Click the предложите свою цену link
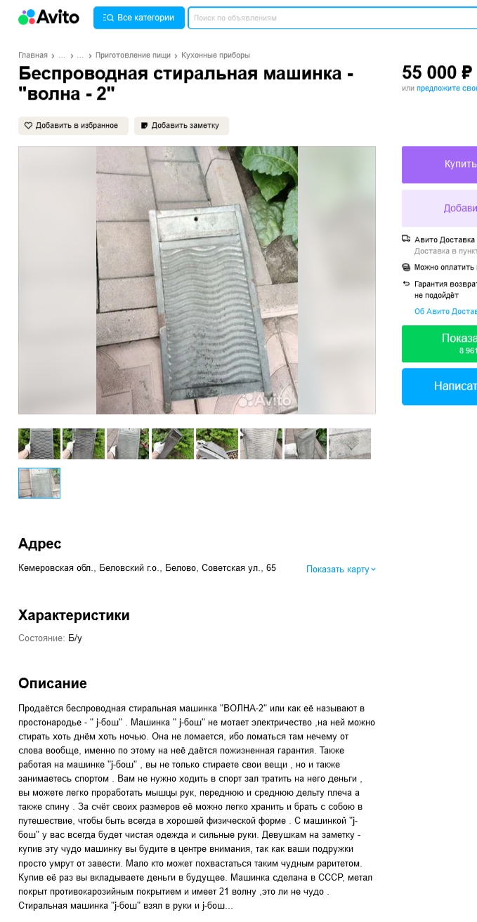This screenshot has width=477, height=922. click(x=447, y=88)
